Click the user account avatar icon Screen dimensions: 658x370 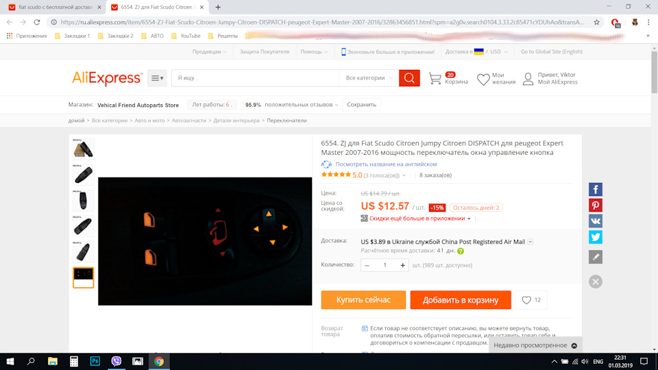click(528, 78)
